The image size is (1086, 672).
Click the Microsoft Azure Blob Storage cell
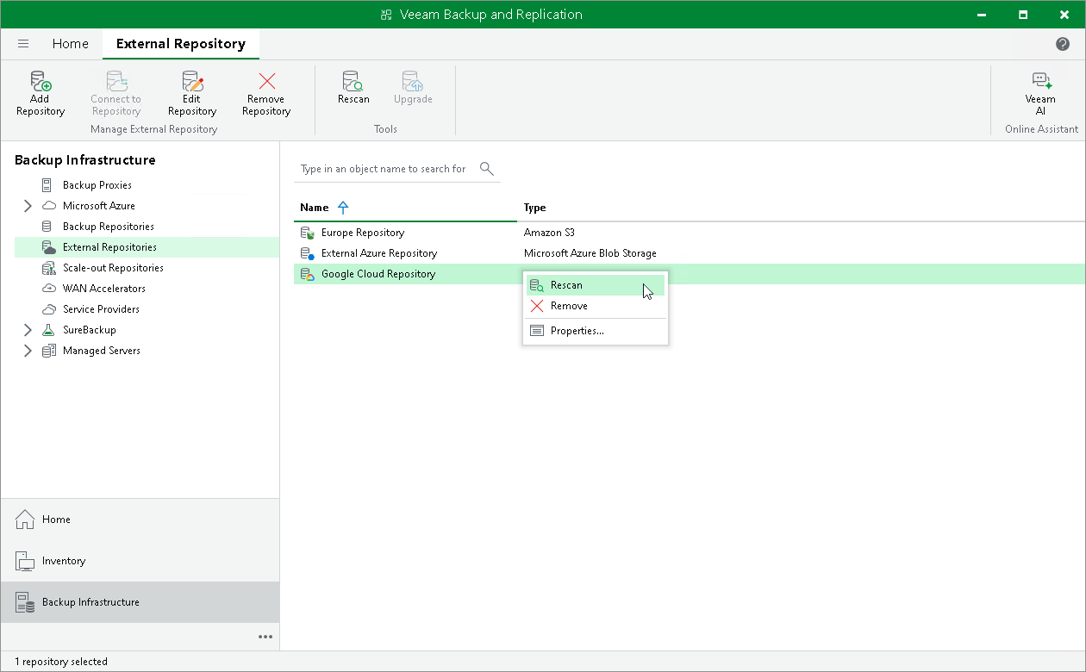(x=590, y=253)
